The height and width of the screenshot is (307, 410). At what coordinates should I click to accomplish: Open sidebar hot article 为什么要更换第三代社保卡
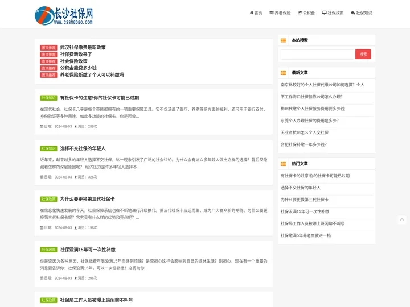tap(304, 200)
